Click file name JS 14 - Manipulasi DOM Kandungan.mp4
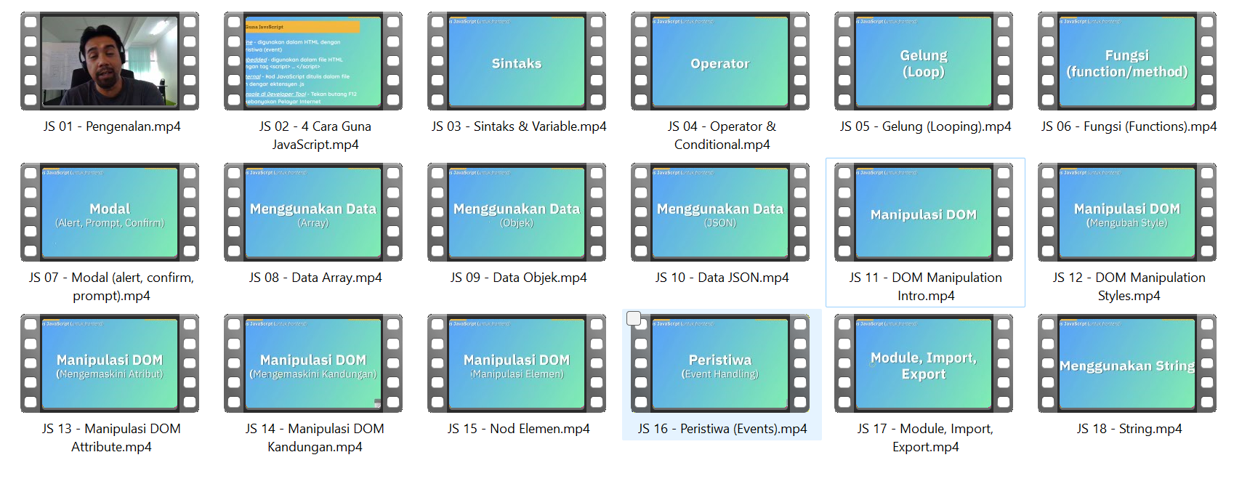1234x492 pixels. click(x=315, y=437)
